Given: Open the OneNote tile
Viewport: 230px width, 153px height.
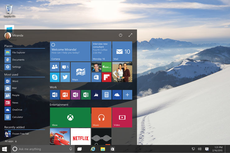Looking at the screenshot, I should click(x=75, y=95).
